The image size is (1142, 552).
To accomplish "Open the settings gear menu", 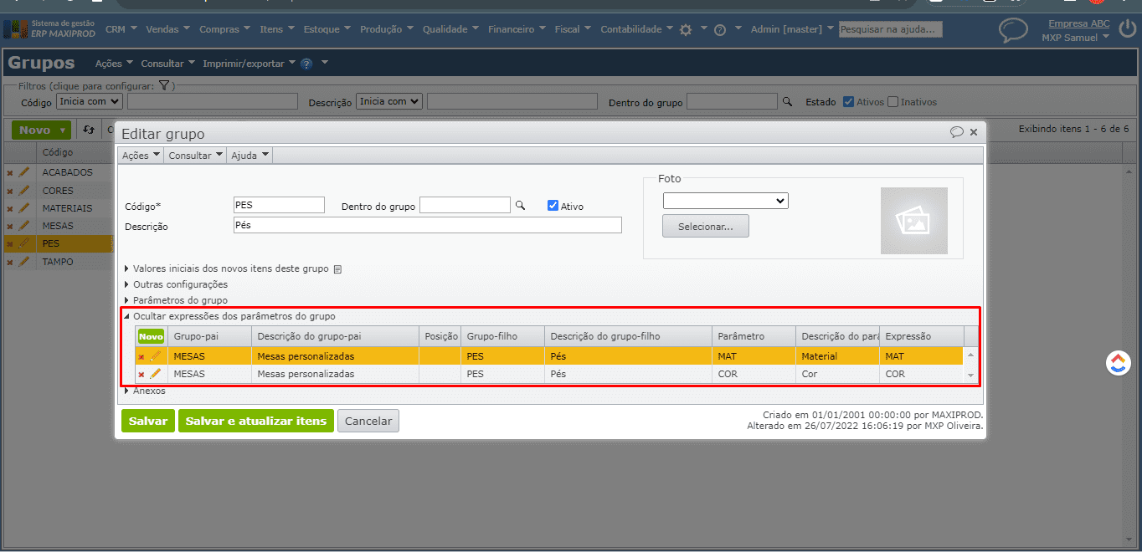I will tap(686, 30).
